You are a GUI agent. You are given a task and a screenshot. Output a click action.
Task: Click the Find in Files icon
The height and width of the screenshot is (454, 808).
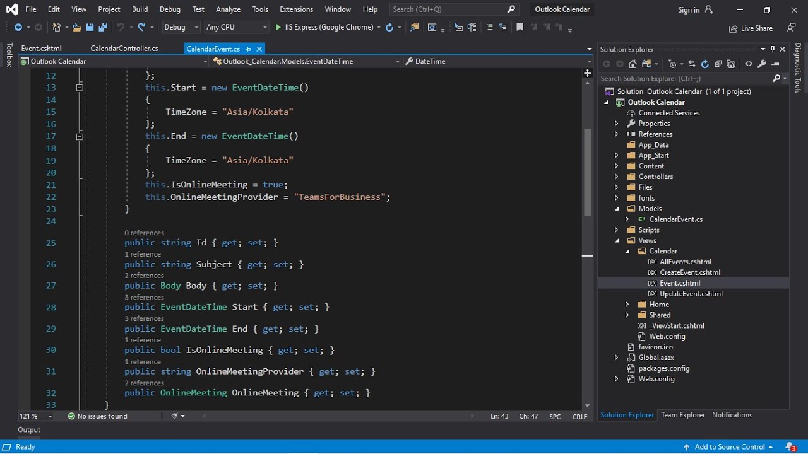(414, 27)
